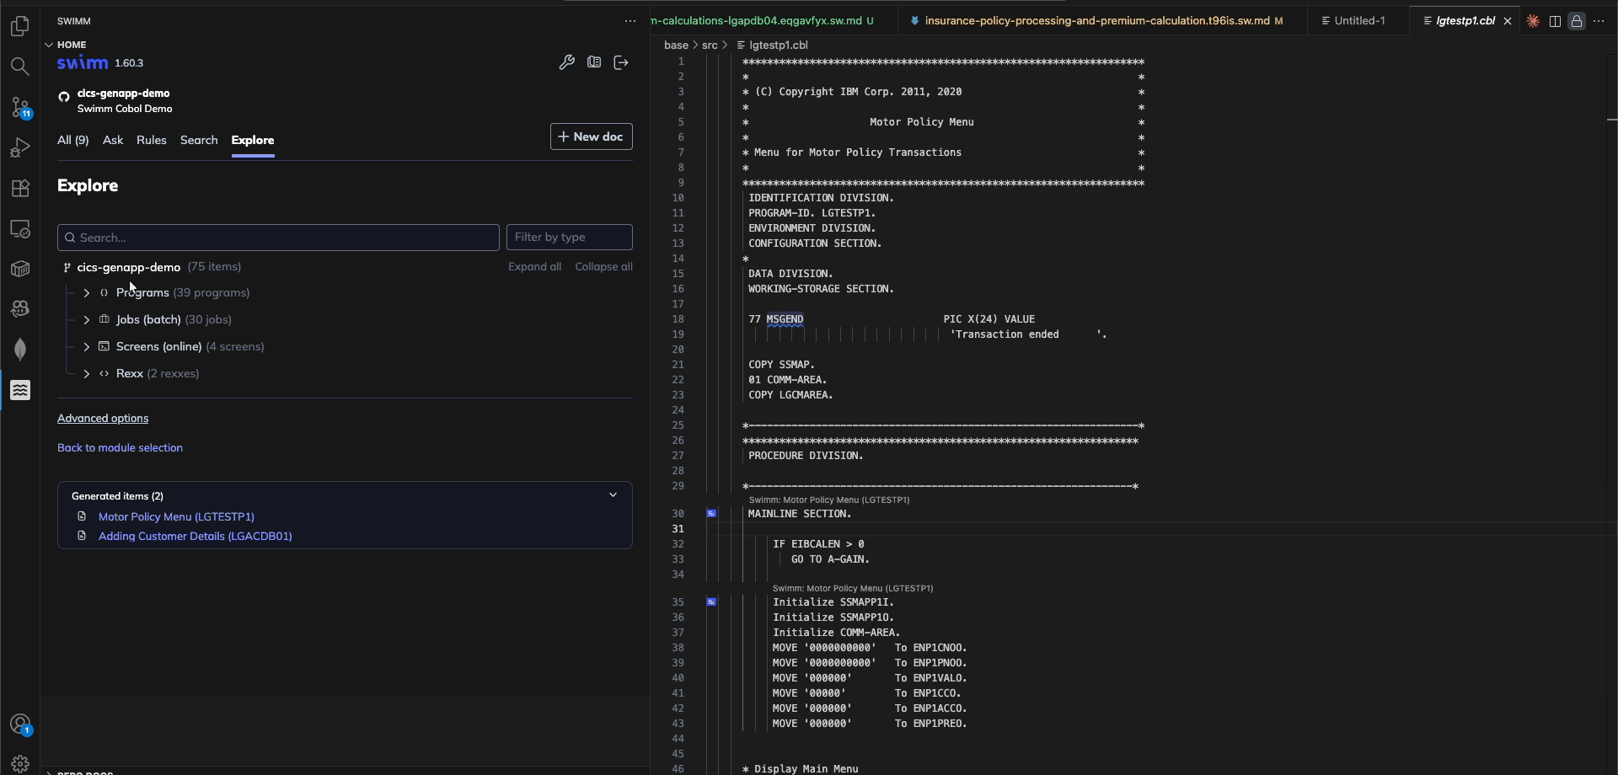1618x775 pixels.
Task: Open the Accounts icon at bottom left
Action: [19, 724]
